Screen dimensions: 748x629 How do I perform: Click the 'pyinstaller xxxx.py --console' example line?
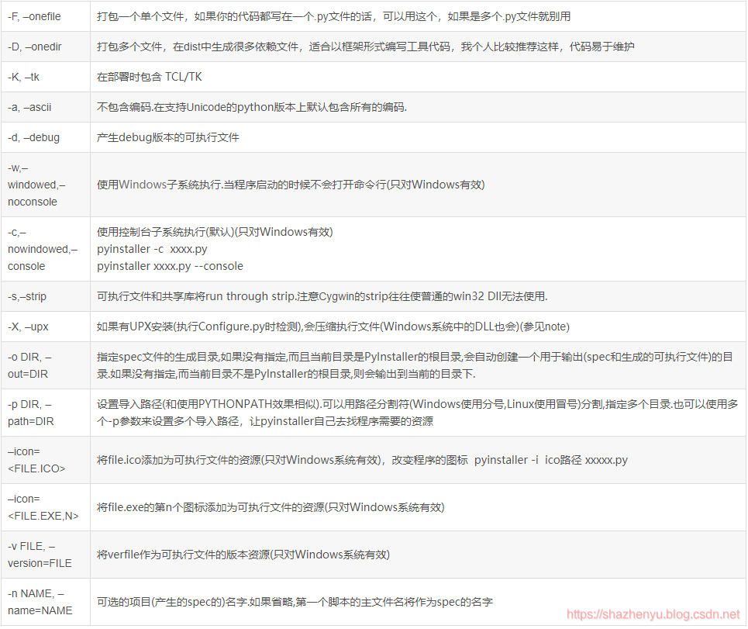170,266
